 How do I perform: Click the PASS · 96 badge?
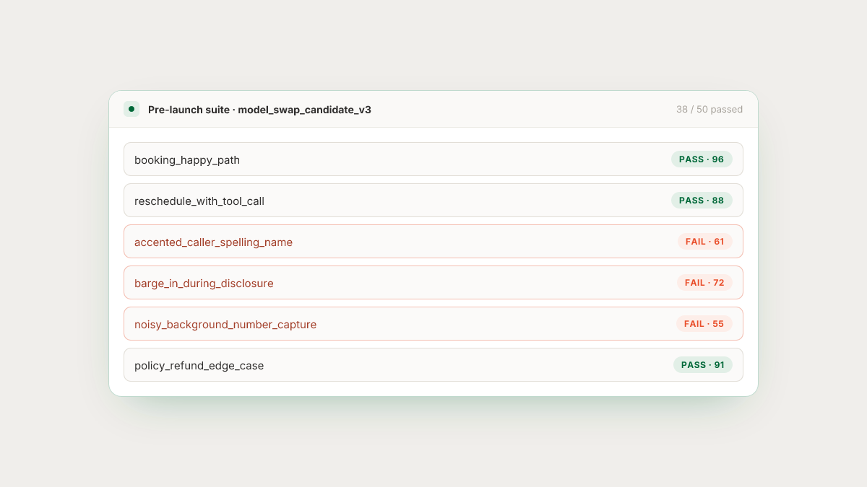(702, 159)
